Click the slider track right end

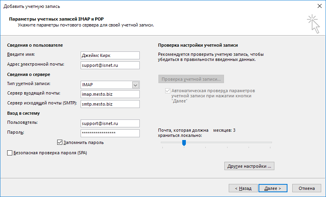(x=271, y=142)
